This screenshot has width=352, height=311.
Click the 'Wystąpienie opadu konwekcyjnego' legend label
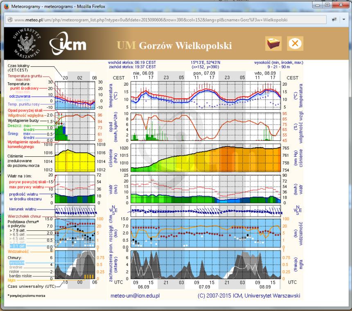[x=24, y=144]
